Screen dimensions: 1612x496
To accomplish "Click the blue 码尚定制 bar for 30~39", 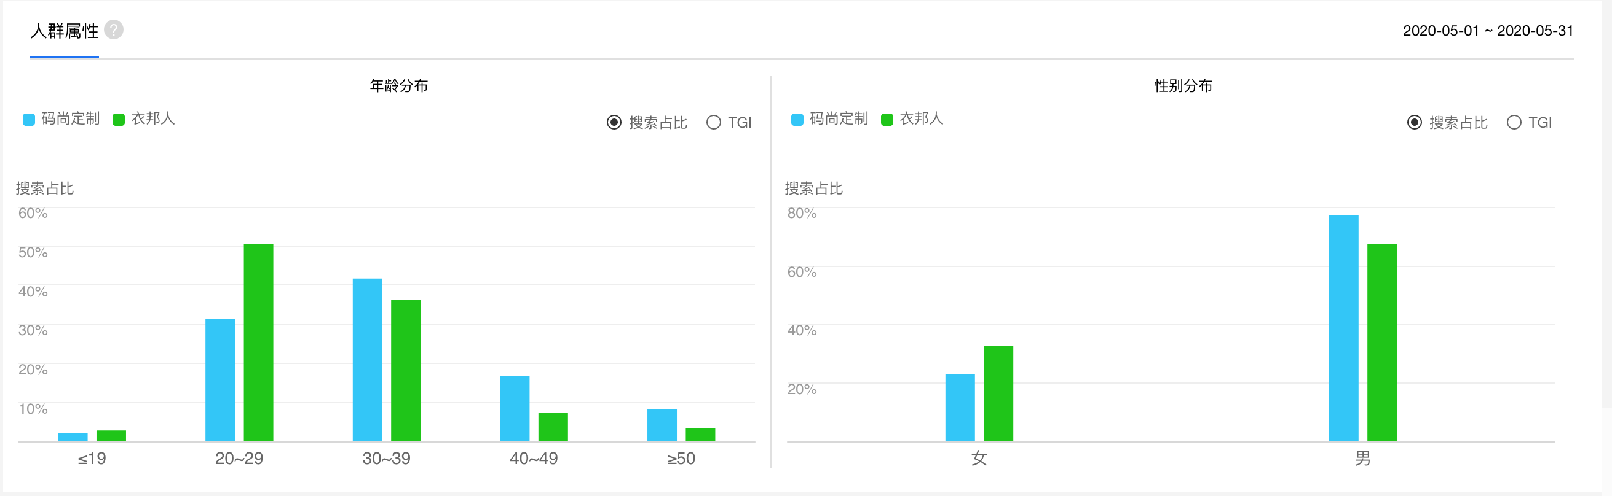I will pyautogui.click(x=367, y=359).
